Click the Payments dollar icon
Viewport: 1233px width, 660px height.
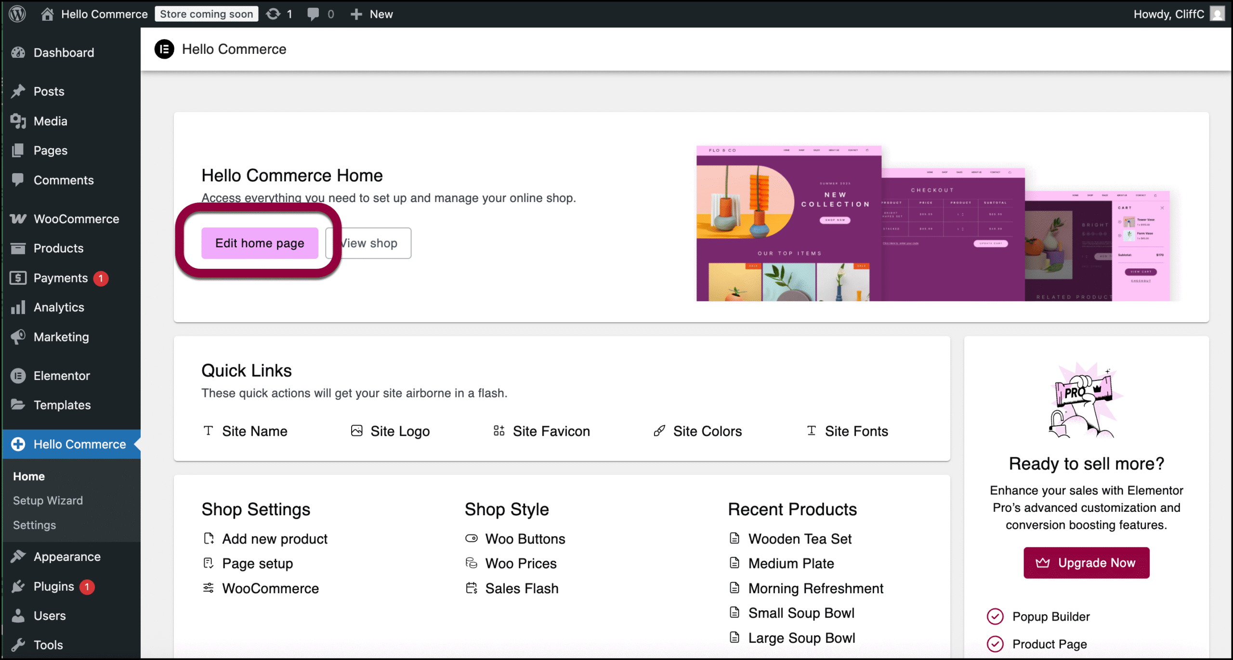click(18, 278)
